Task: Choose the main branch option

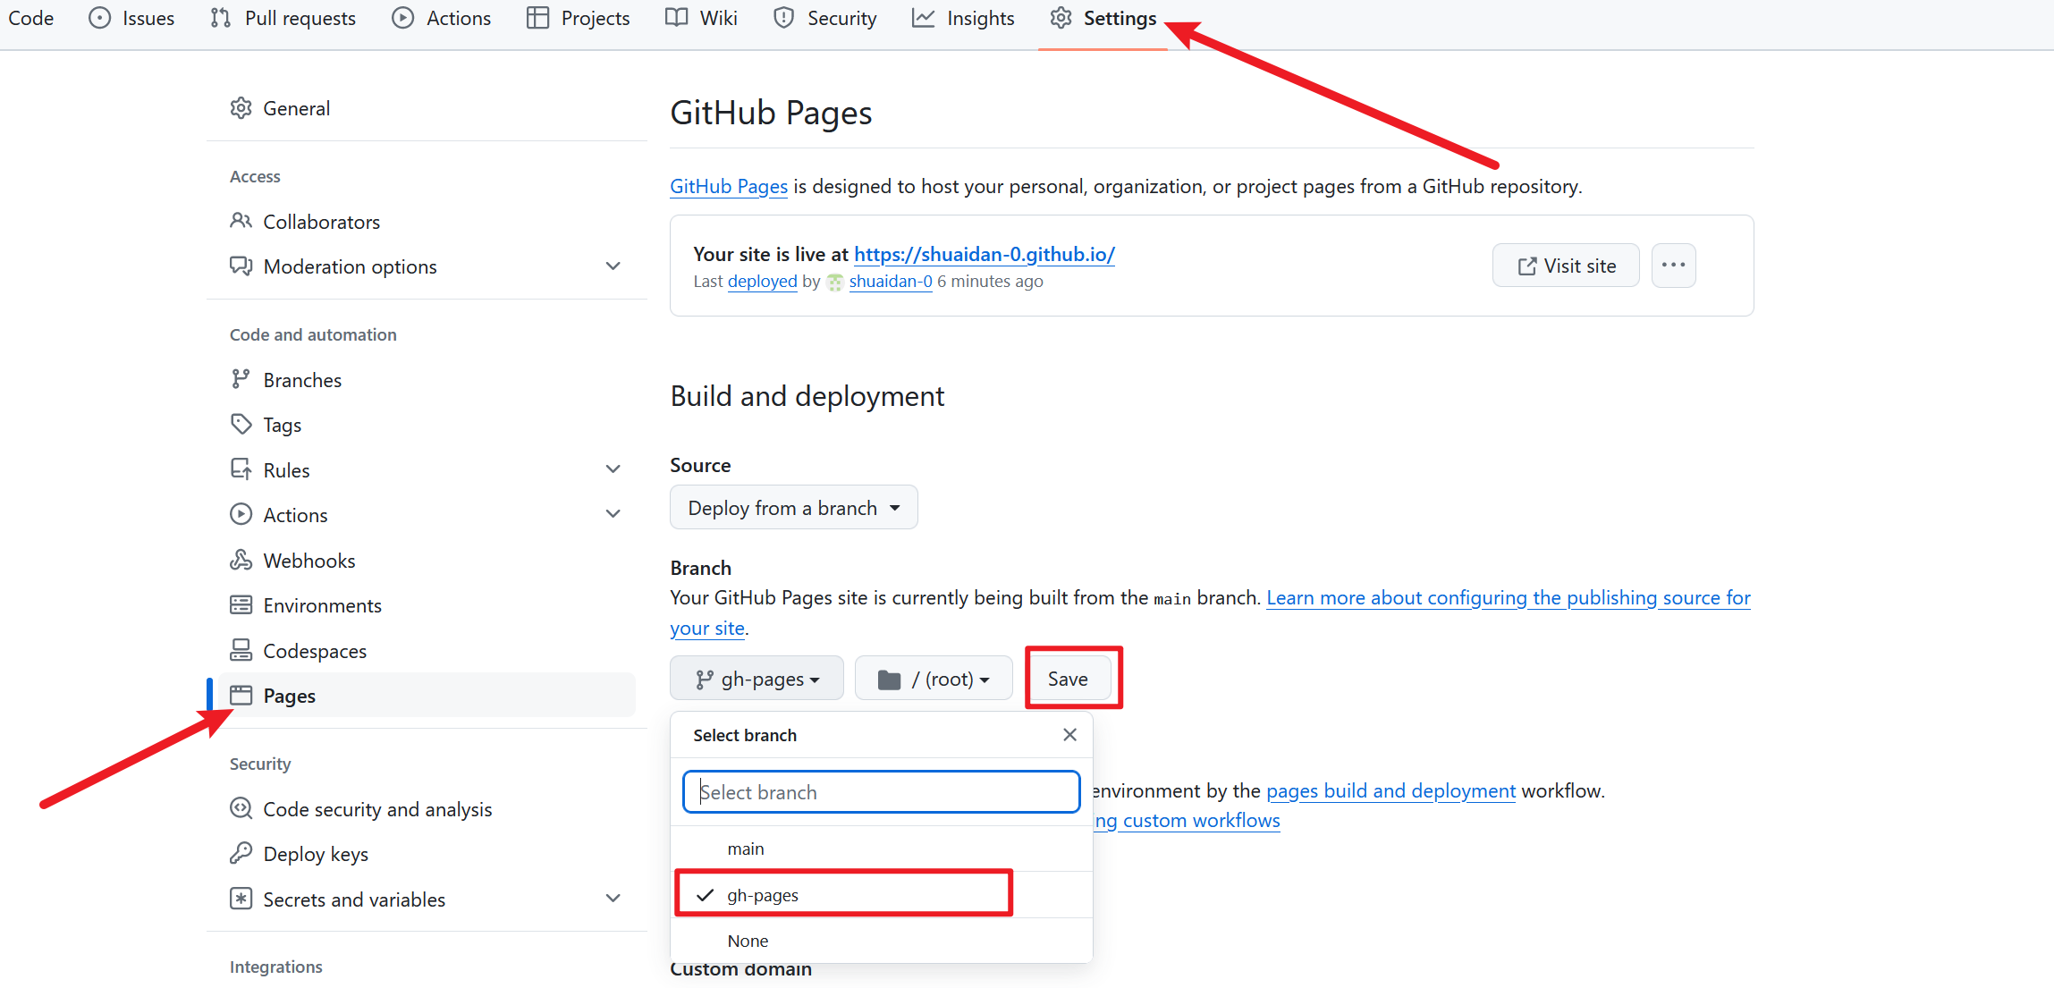Action: [881, 849]
